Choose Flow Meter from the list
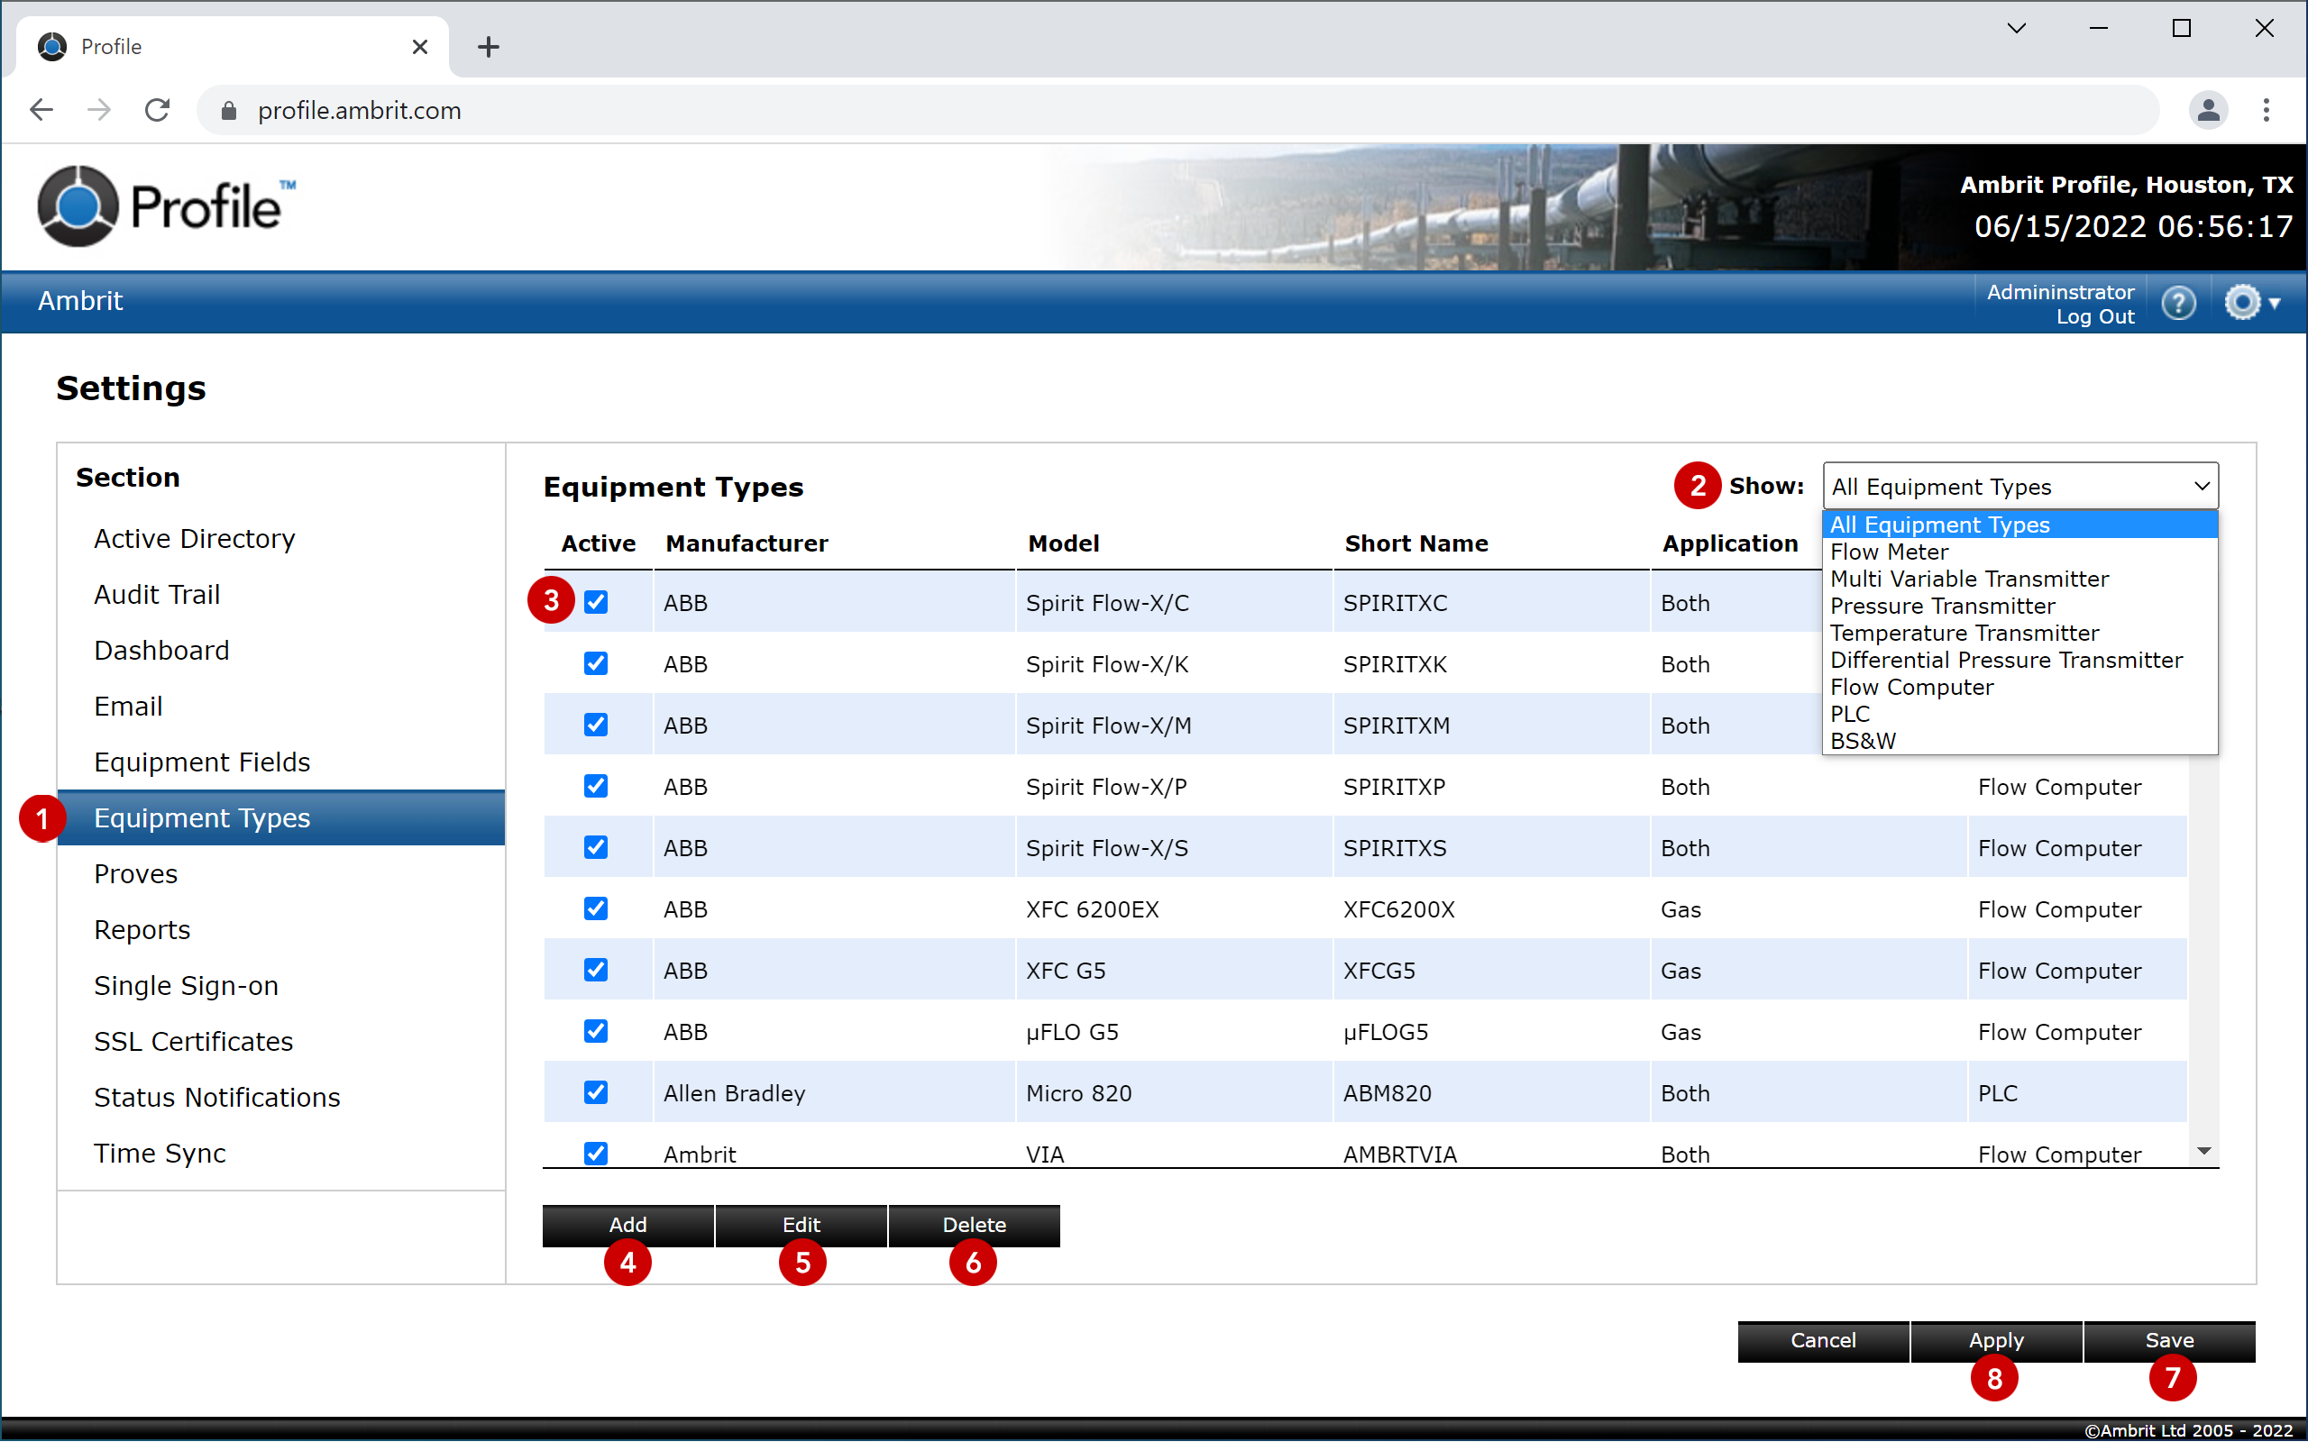Screen dimensions: 2308x1442 coord(2020,552)
